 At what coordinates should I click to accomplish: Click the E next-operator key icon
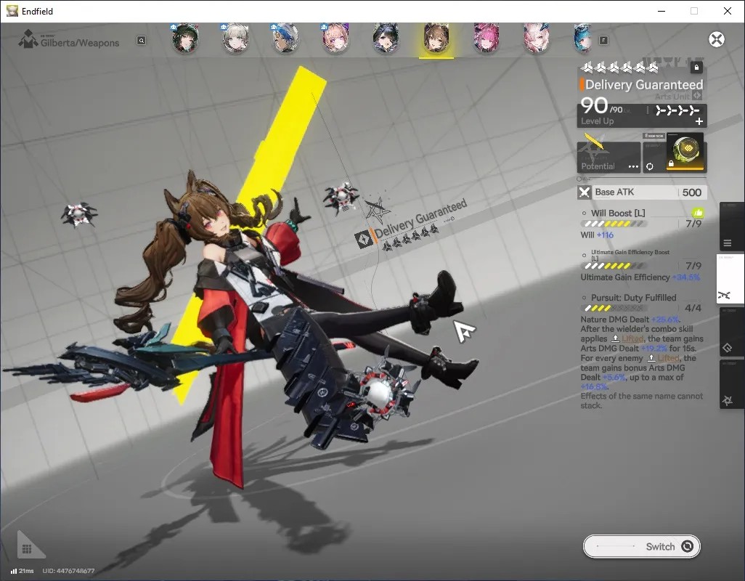point(603,41)
